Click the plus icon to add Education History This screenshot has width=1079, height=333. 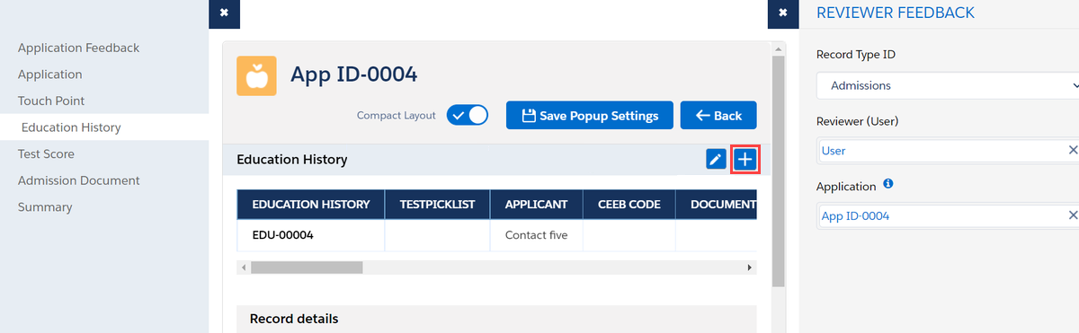745,160
